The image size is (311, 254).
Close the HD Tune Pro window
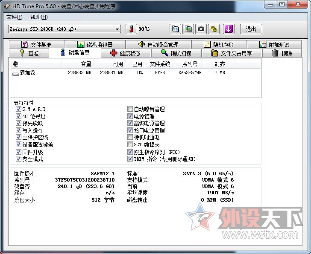pyautogui.click(x=298, y=5)
